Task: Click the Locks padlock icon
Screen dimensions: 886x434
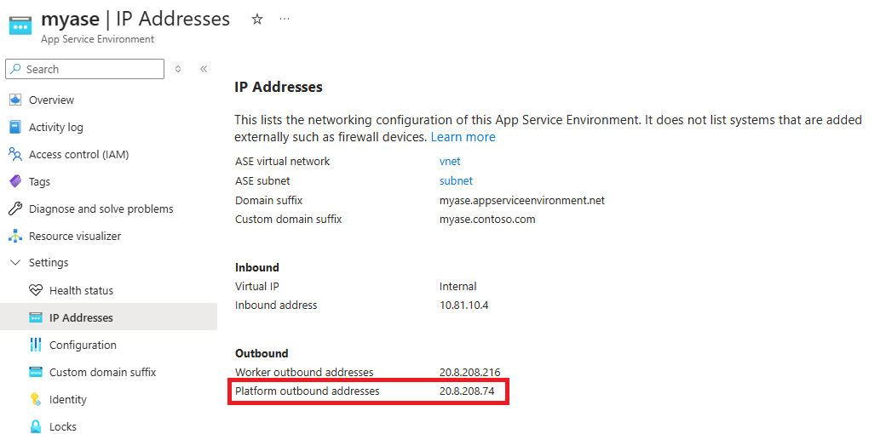Action: pos(35,427)
